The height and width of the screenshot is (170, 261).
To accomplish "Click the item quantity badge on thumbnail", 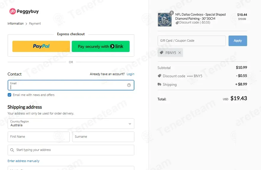I will click(x=172, y=13).
